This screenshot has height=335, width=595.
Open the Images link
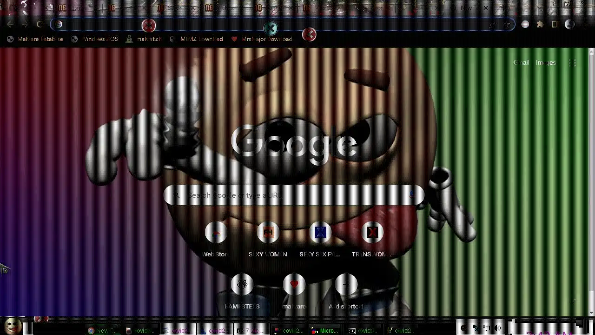point(546,62)
